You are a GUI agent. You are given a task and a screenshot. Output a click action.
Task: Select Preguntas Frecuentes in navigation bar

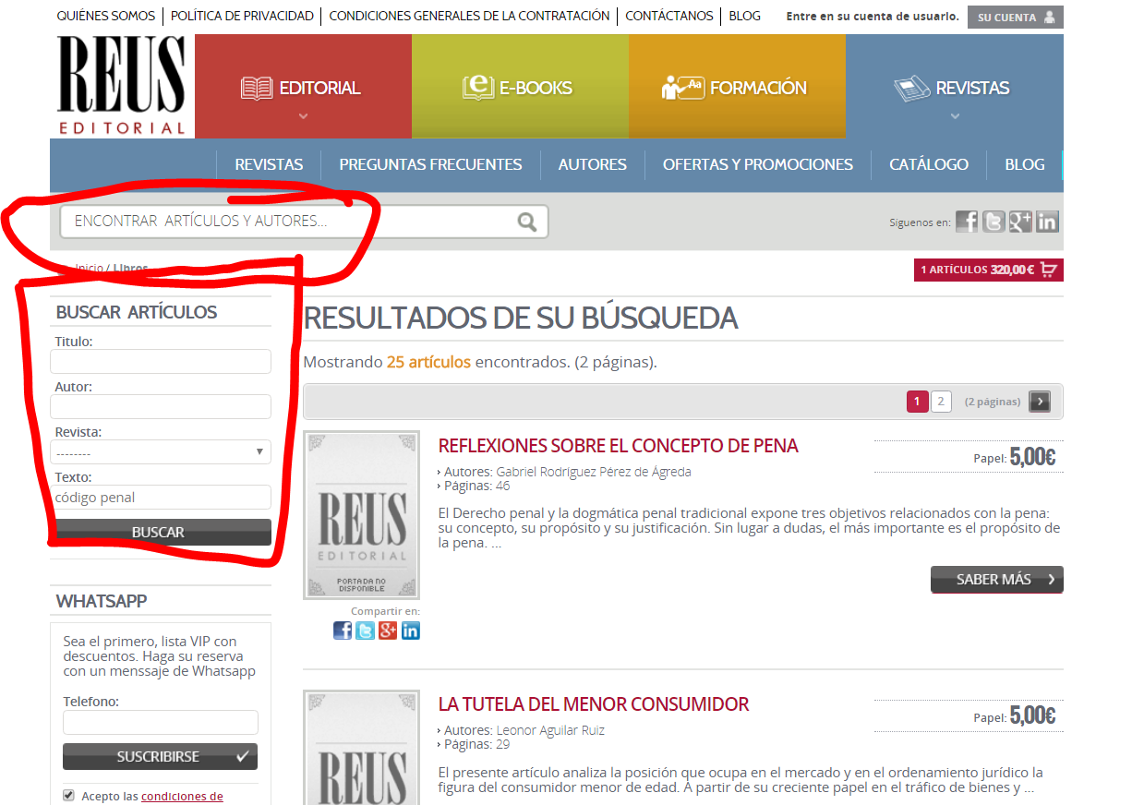click(430, 164)
